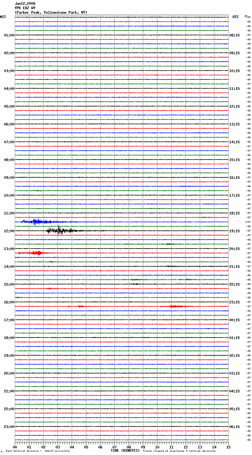
Task: Click the TIME (MINUTES) axis title
Action: 125,451
